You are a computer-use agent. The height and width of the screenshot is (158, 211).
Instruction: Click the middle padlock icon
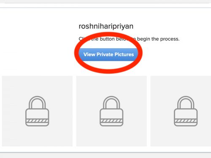(x=111, y=111)
